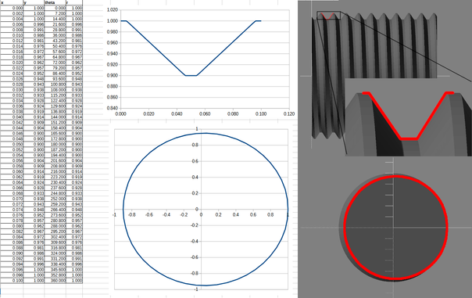Viewport: 472px width, 298px height.
Task: Click the theta cell showing 108.000
Action: click(x=55, y=90)
